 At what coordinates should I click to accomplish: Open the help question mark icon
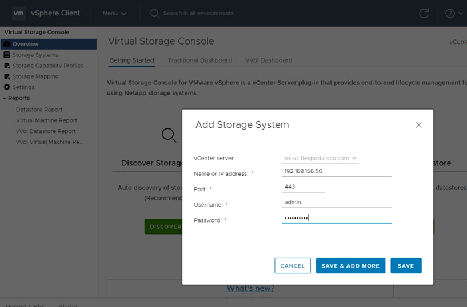[450, 13]
